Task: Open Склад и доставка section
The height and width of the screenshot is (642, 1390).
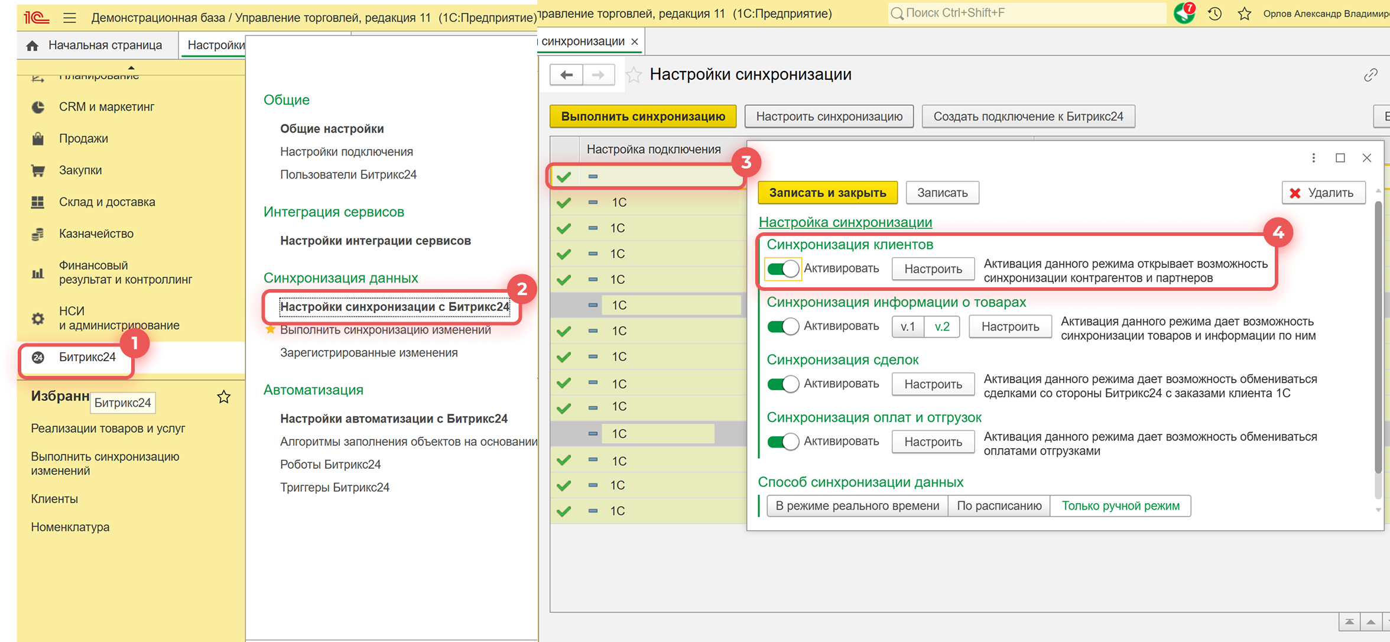Action: (x=107, y=202)
